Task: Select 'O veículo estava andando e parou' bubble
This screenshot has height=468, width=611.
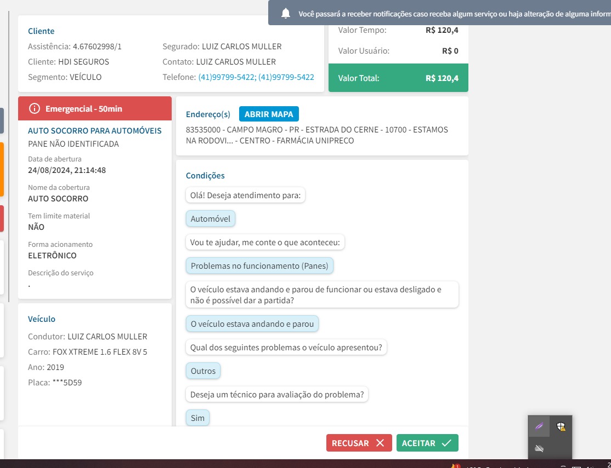Action: click(x=252, y=323)
